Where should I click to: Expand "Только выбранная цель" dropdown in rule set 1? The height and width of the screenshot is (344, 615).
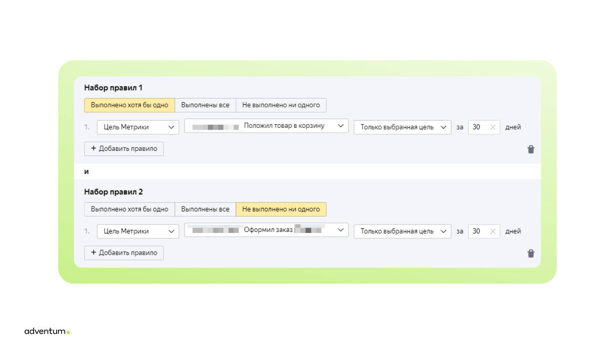click(x=402, y=127)
